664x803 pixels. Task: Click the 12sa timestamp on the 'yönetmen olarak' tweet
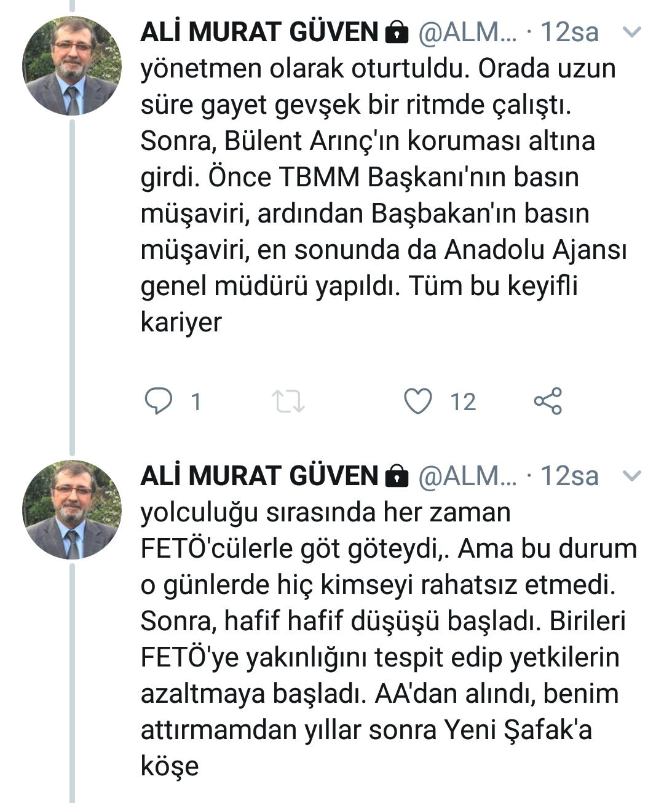pyautogui.click(x=569, y=32)
